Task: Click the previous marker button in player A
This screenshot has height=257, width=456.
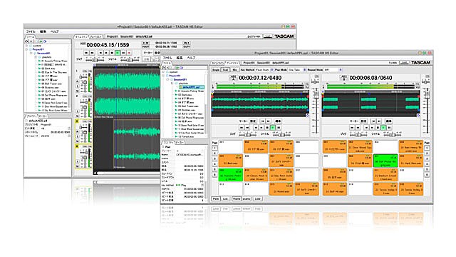Action: pyautogui.click(x=262, y=121)
